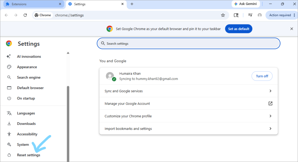This screenshot has width=298, height=162.
Task: Open Accessibility settings
Action: [27, 134]
